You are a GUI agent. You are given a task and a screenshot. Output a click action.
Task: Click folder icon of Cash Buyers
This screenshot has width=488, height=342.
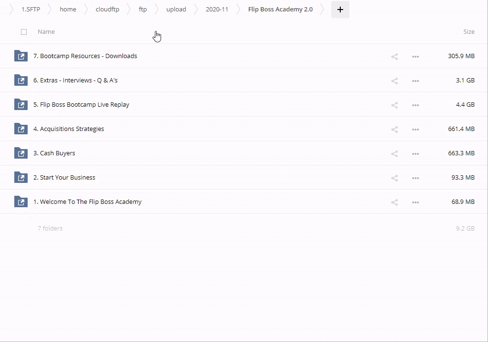tap(21, 153)
